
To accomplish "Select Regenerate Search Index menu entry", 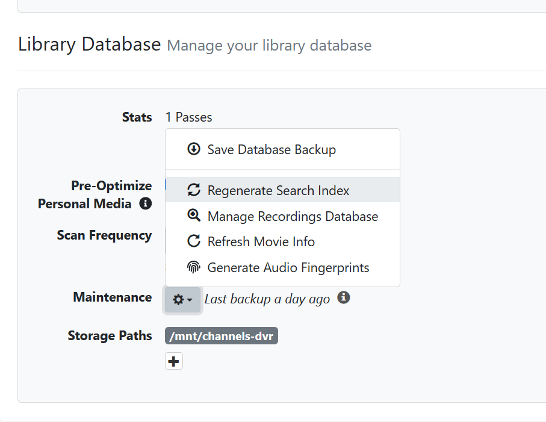I will click(x=278, y=190).
